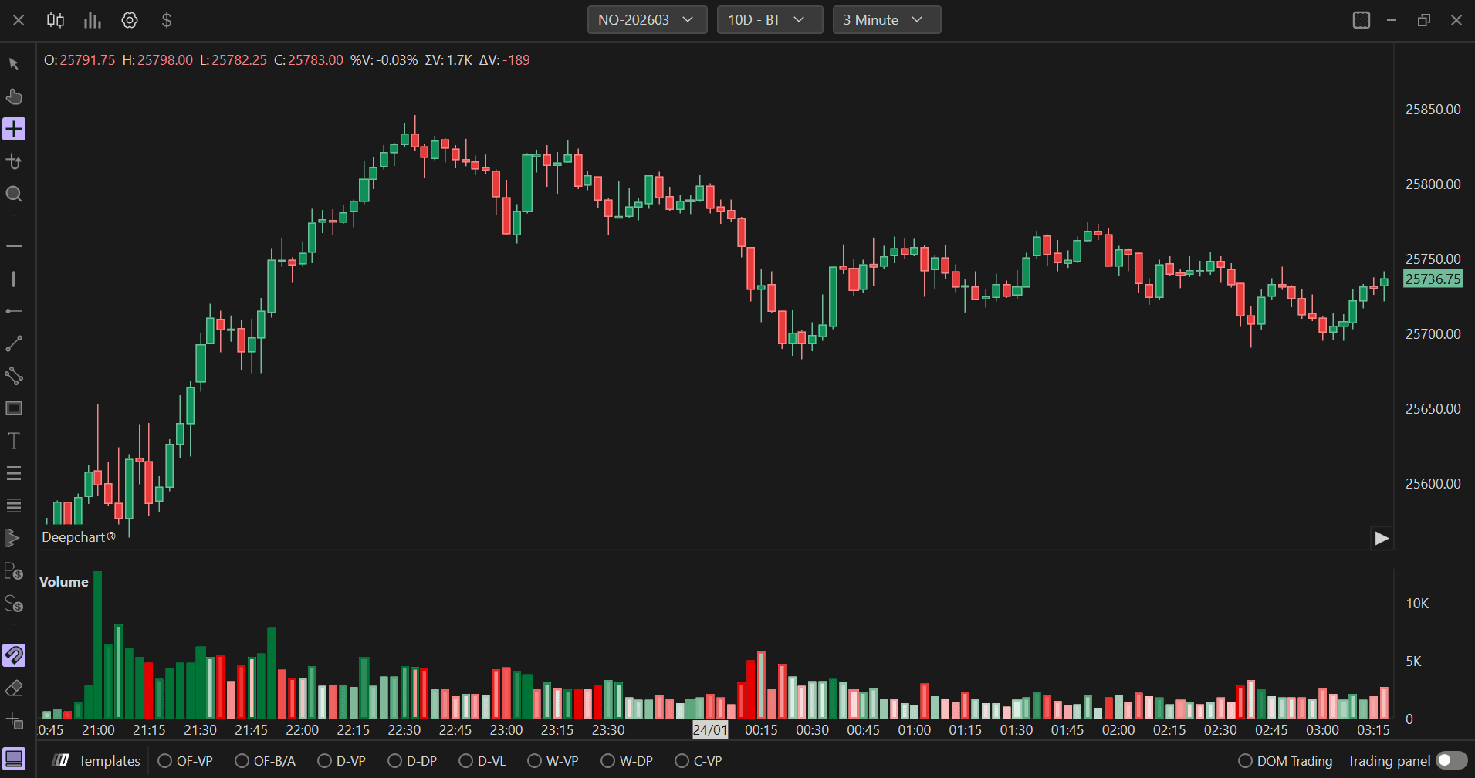
Task: Toggle the Trading panel switch
Action: click(1451, 761)
